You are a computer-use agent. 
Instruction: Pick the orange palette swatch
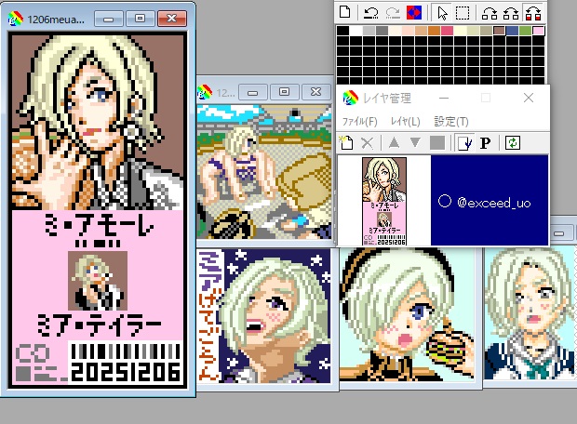435,31
